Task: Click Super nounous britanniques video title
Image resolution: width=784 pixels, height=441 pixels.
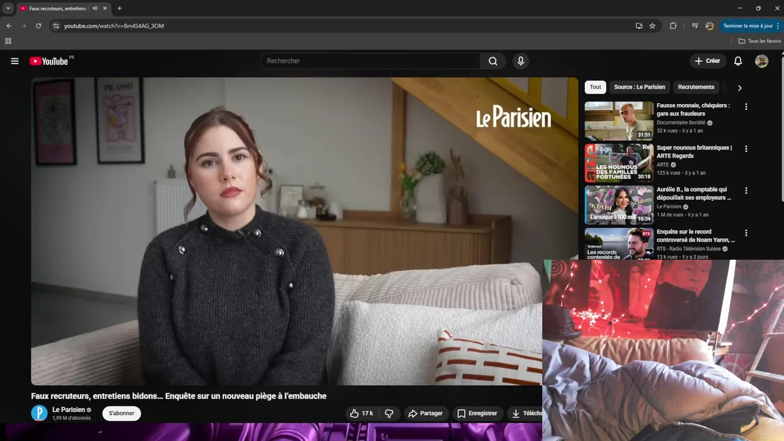Action: pos(695,151)
